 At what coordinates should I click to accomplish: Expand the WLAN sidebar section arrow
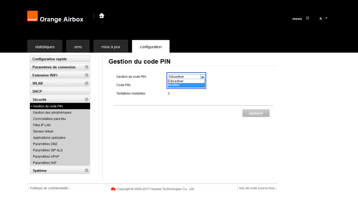click(87, 83)
